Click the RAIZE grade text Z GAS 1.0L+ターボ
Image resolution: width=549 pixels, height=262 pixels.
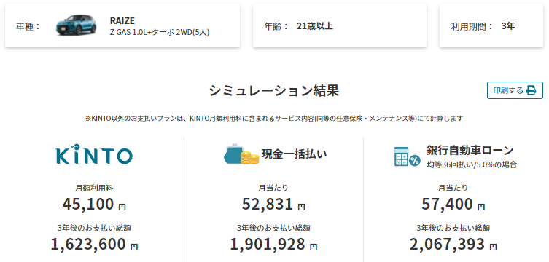[141, 33]
